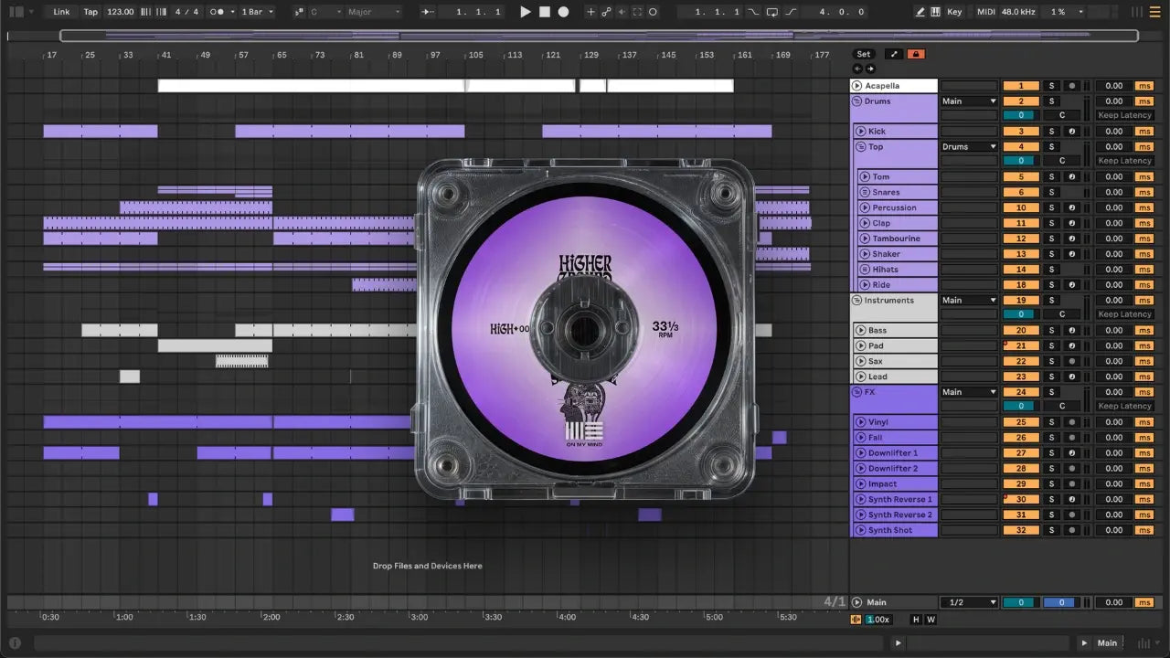Open the Drums group output dropdown
The width and height of the screenshot is (1170, 658).
pyautogui.click(x=969, y=101)
